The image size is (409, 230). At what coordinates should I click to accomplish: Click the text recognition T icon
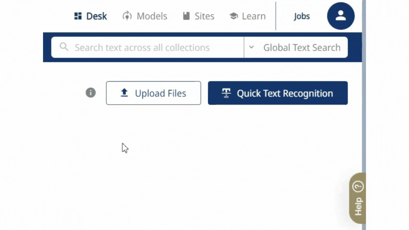coord(226,93)
